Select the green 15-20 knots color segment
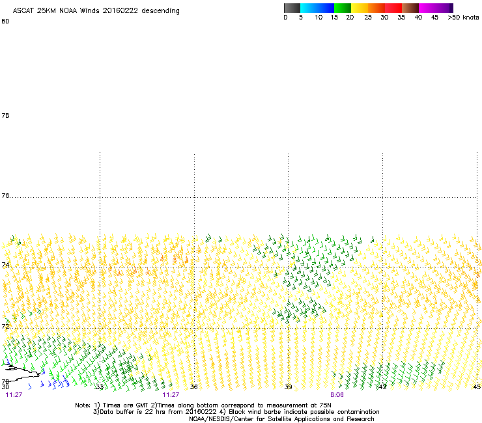The height and width of the screenshot is (423, 482). 343,8
